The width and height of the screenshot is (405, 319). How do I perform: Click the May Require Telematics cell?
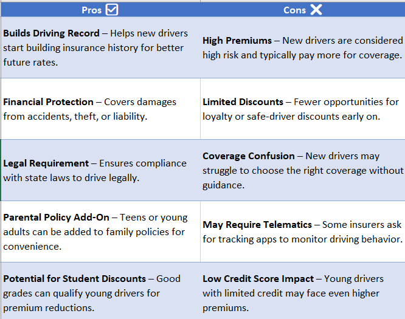click(303, 232)
